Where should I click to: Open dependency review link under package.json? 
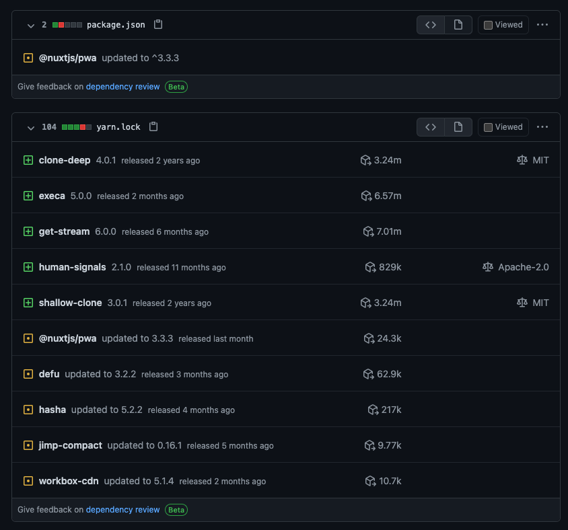tap(122, 87)
